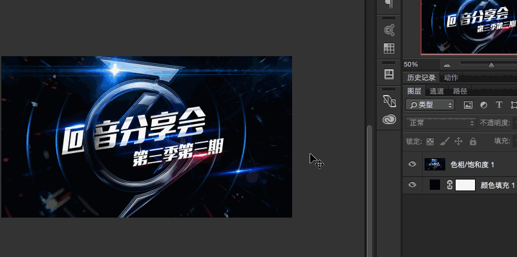Toggle lock image pixels brush icon
The height and width of the screenshot is (257, 517).
[x=445, y=141]
